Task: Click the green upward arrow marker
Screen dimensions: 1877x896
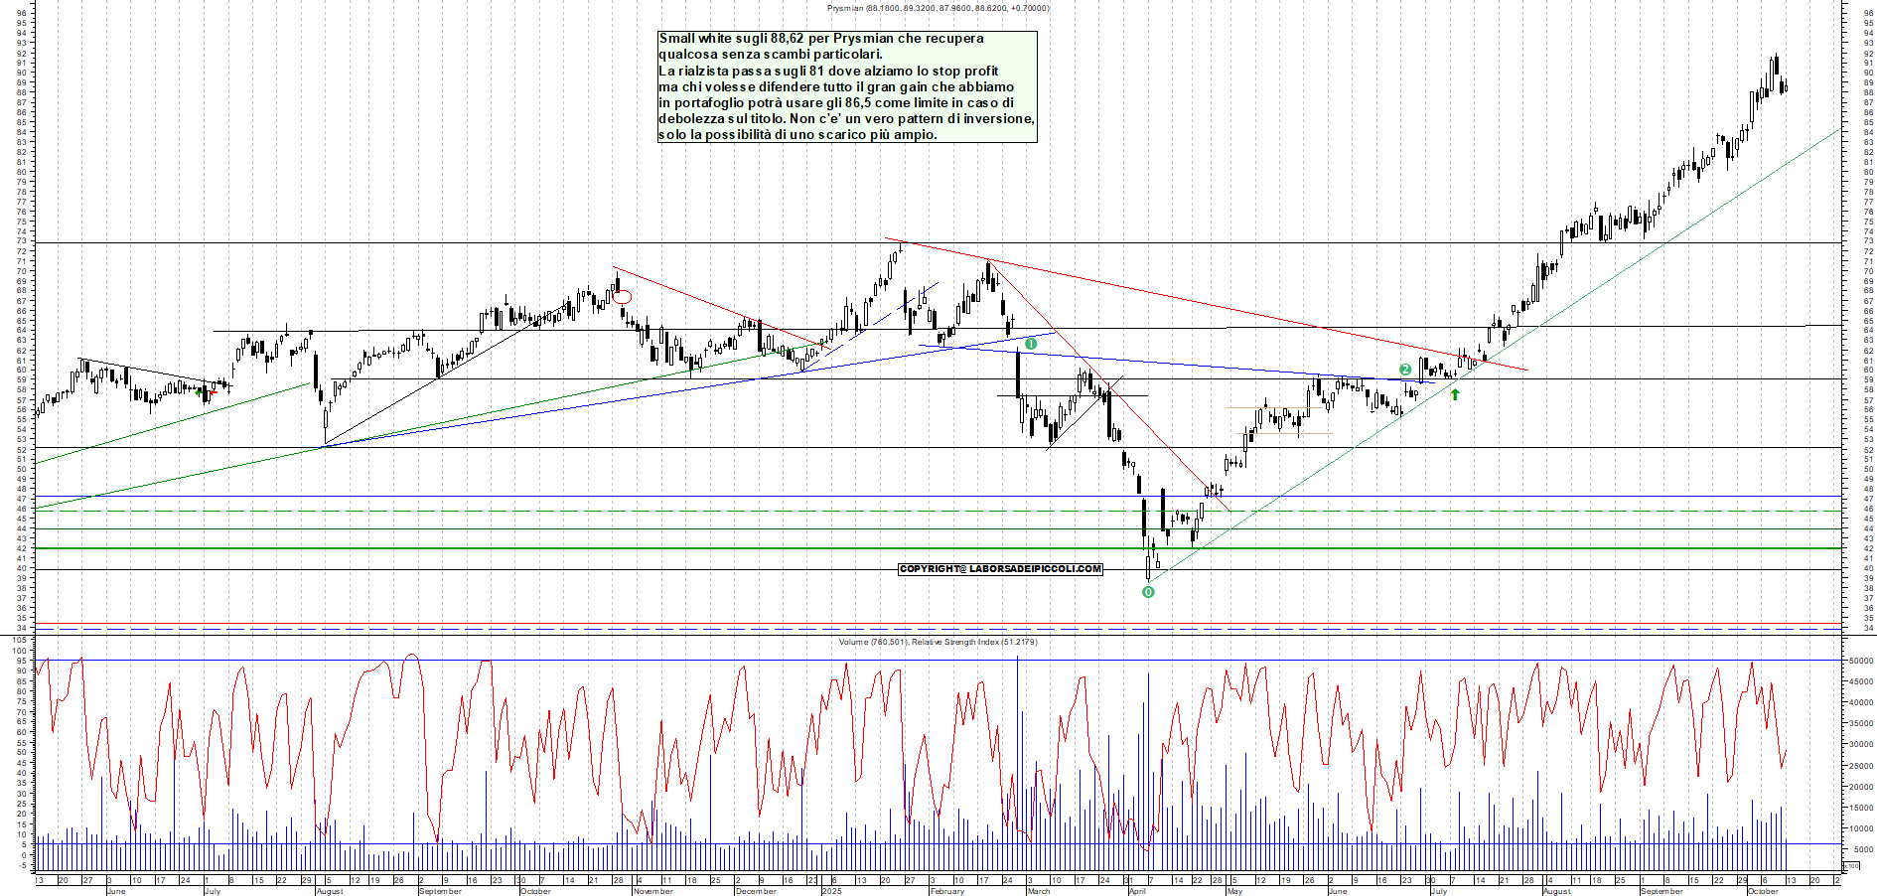Action: tap(1455, 394)
